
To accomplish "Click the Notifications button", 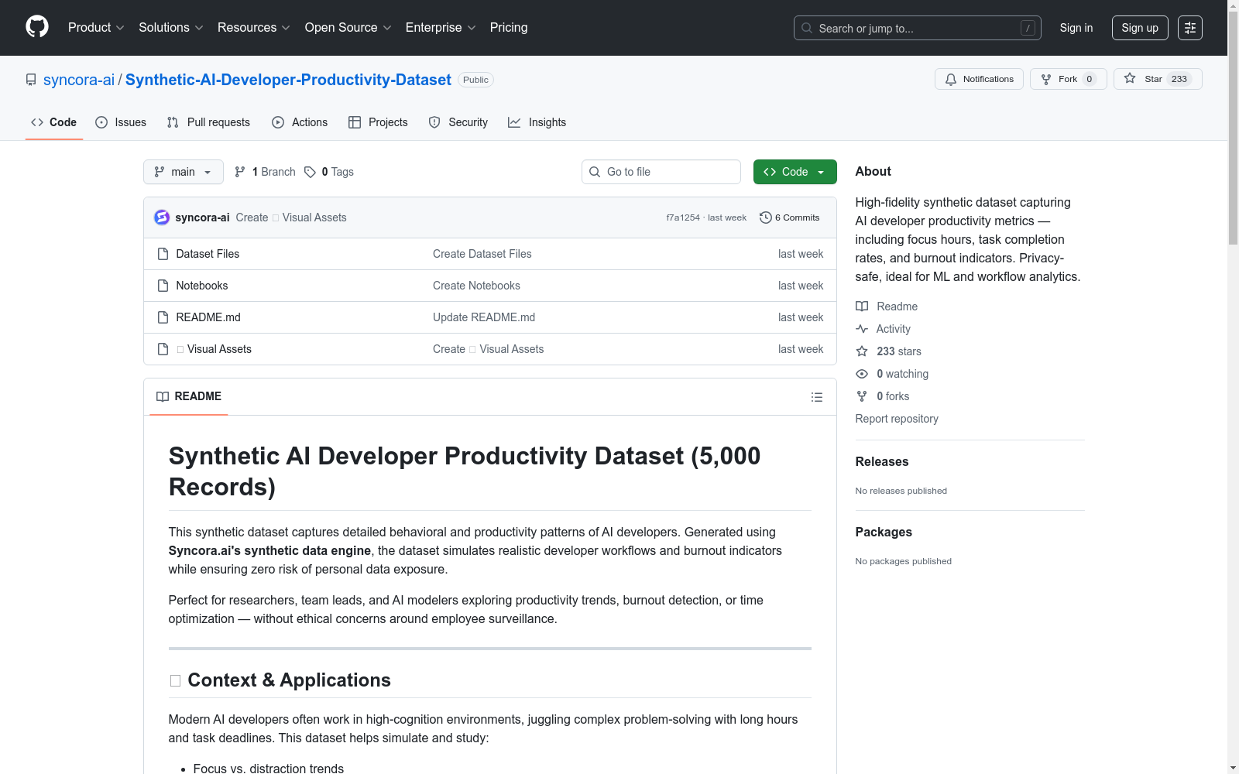I will (980, 79).
